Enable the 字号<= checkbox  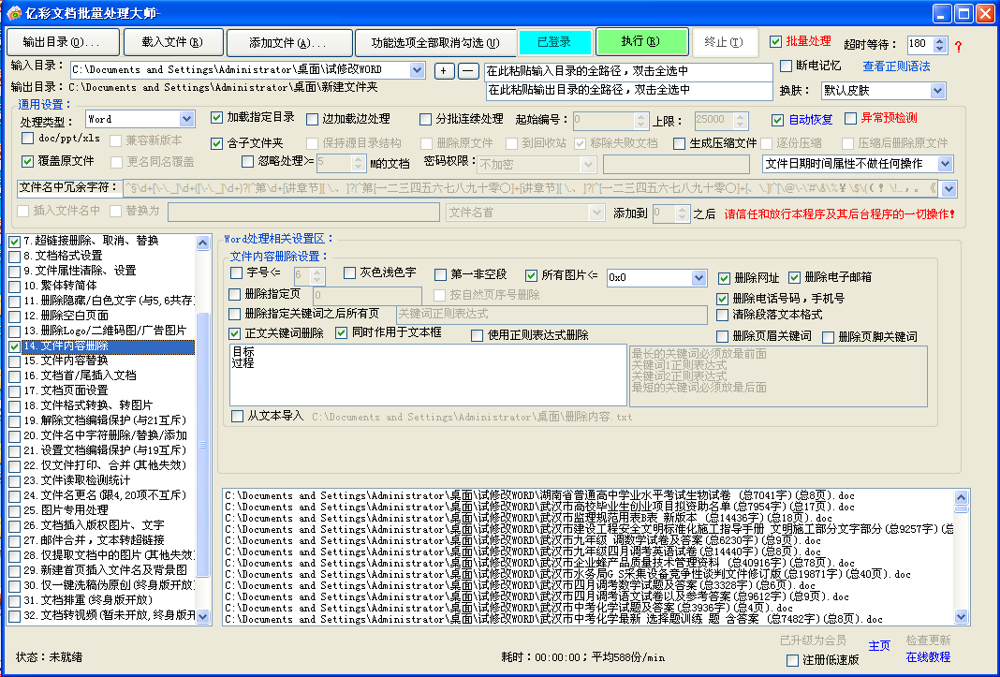(236, 273)
